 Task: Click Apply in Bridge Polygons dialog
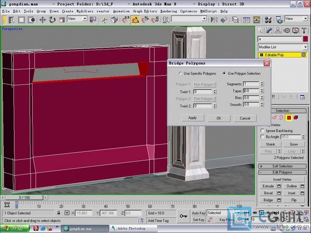tap(192, 118)
